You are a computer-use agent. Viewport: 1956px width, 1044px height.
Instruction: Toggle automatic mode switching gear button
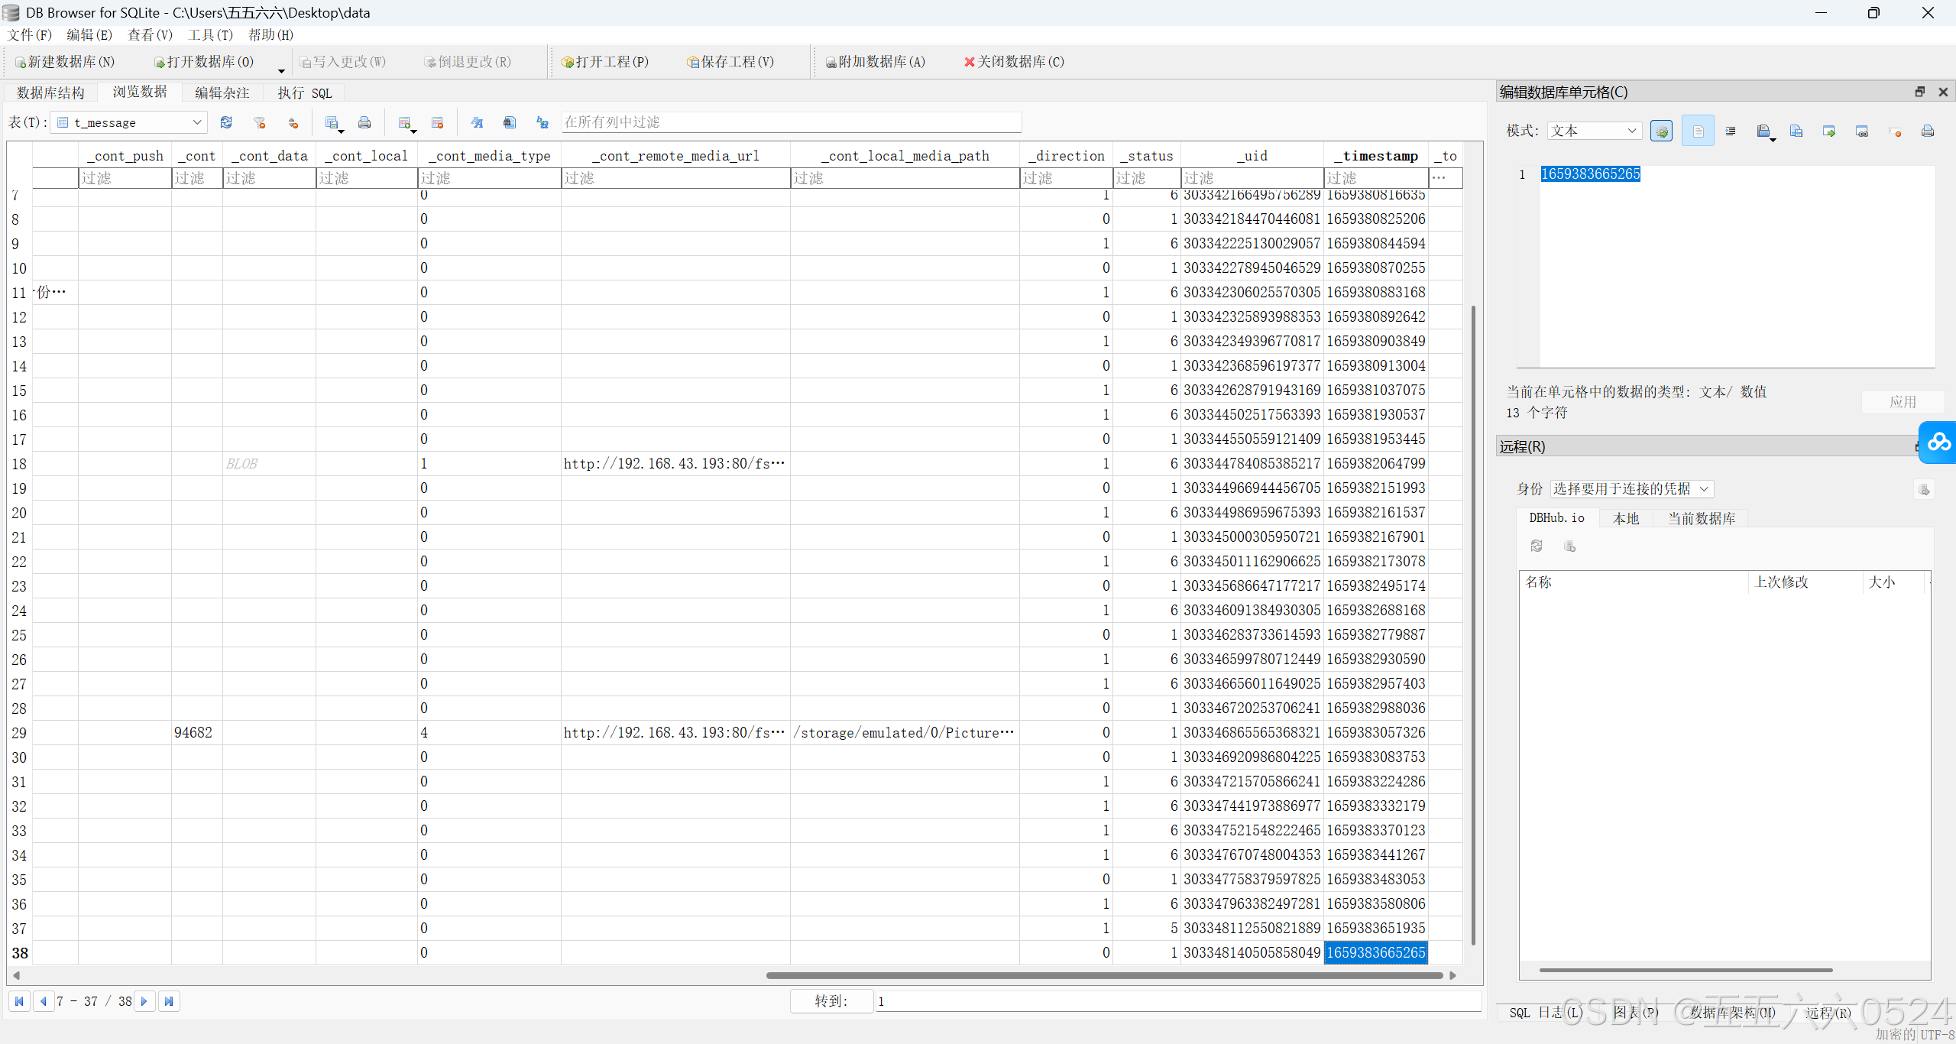pyautogui.click(x=1661, y=131)
